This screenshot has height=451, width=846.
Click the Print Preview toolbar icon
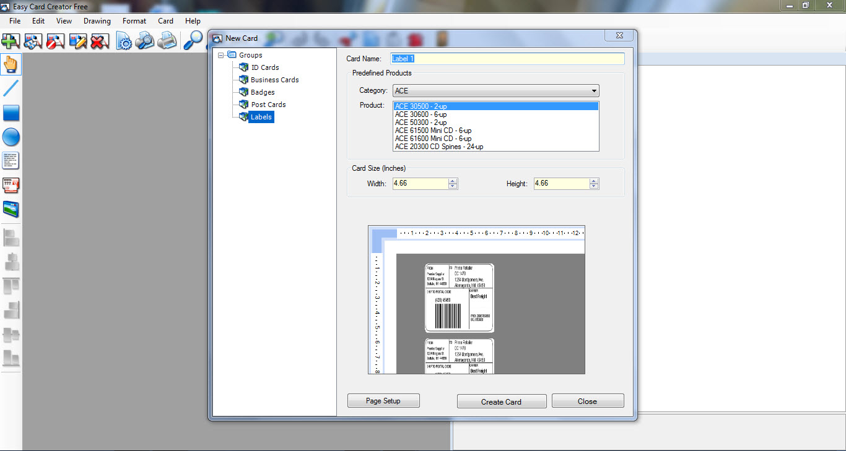pyautogui.click(x=145, y=41)
